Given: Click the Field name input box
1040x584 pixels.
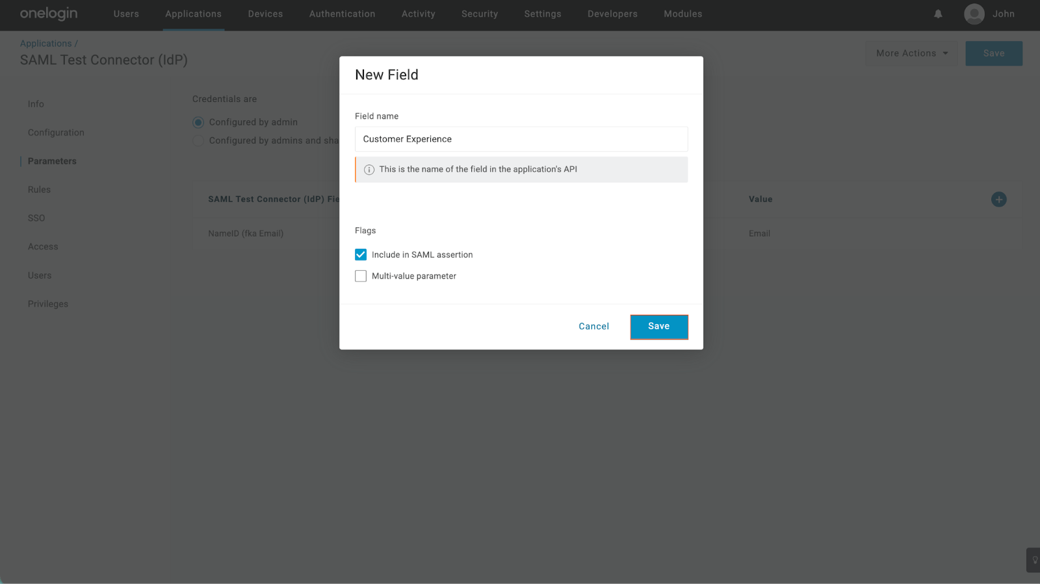Looking at the screenshot, I should 521,139.
